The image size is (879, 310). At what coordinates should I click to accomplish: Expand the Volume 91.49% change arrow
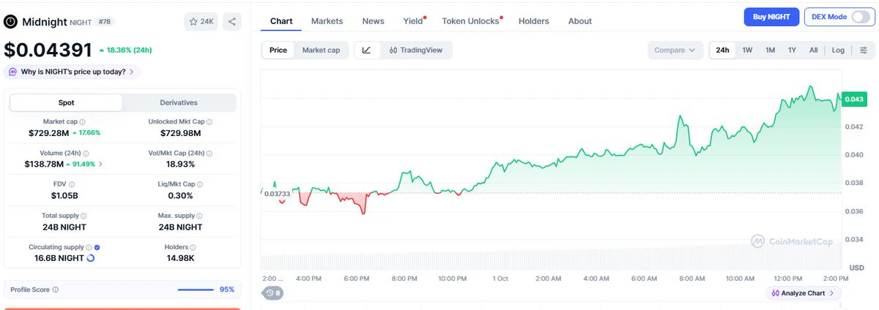(x=101, y=165)
